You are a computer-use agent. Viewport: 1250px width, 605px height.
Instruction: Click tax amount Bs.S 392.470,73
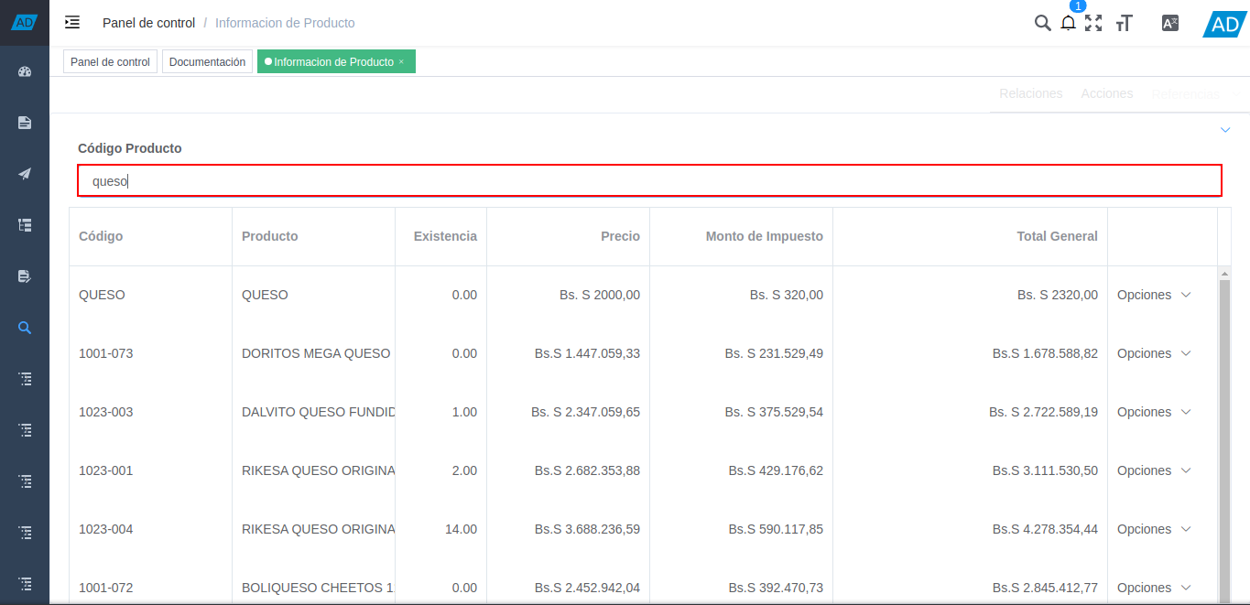pyautogui.click(x=776, y=588)
